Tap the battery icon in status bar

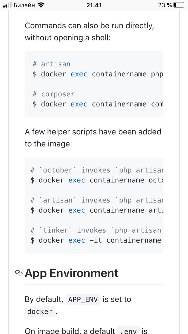(179, 5)
